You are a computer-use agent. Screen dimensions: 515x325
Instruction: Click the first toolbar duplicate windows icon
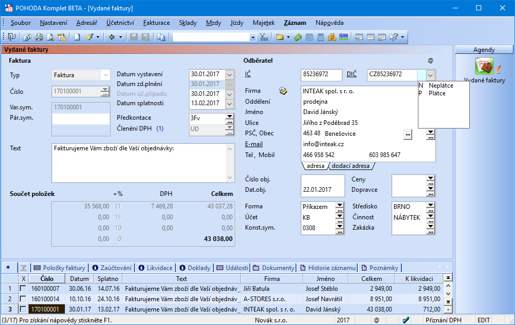tap(28, 37)
